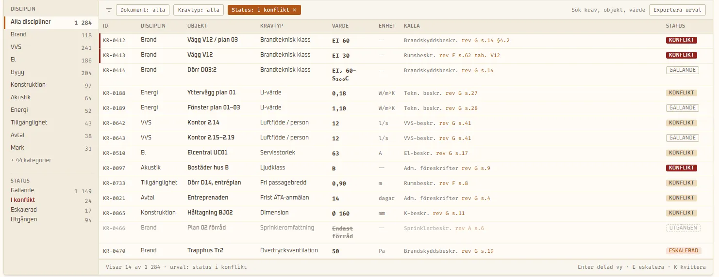The width and height of the screenshot is (719, 277).
Task: Select the Tillgänglighet discipline in sidebar
Action: tap(51, 123)
